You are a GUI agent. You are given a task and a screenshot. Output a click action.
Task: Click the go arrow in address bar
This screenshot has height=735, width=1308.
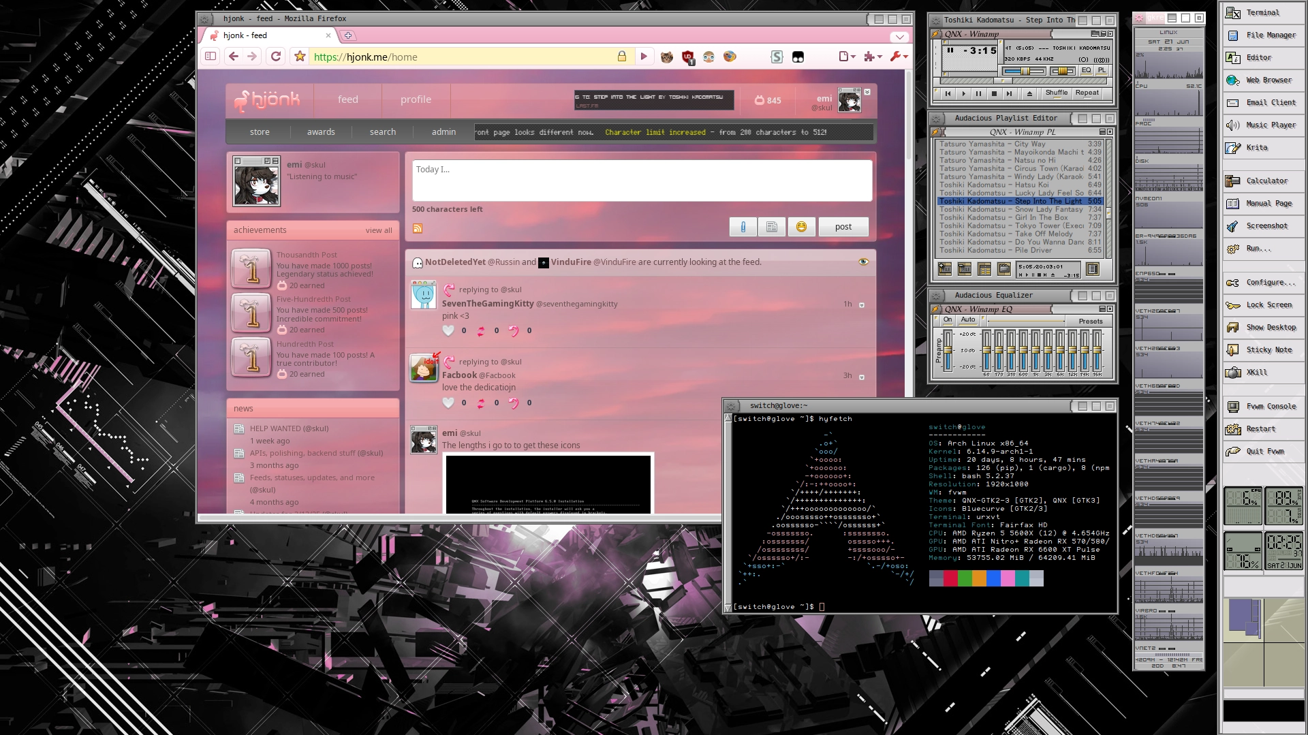point(644,57)
